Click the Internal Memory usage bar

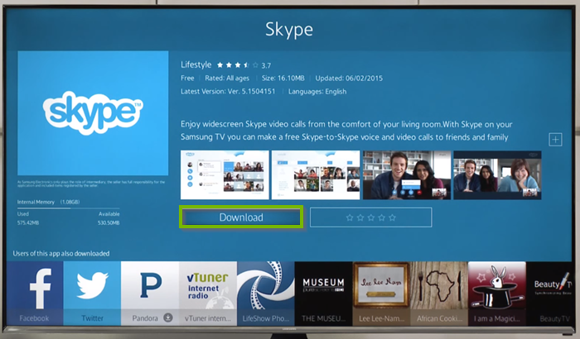click(69, 208)
